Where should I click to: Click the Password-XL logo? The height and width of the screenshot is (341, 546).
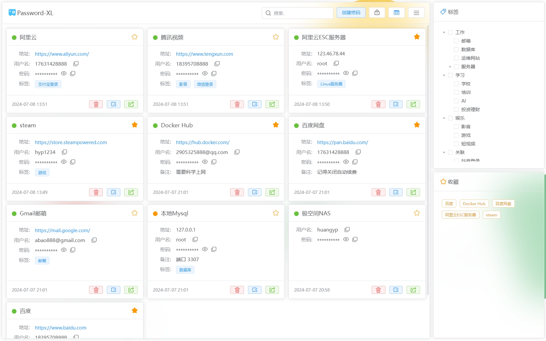coord(31,13)
